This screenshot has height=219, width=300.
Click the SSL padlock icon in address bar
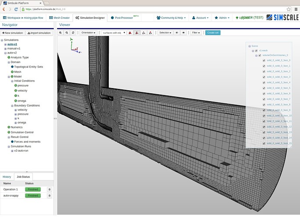pos(23,9)
